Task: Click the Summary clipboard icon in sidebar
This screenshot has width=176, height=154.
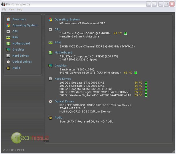Action: [8, 19]
